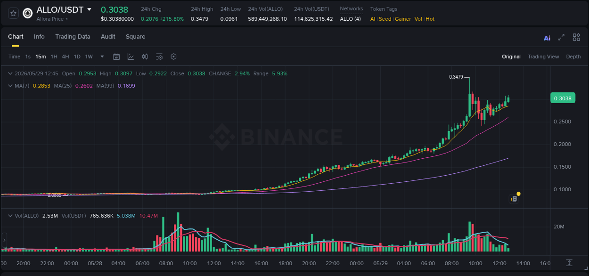589x276 pixels.
Task: Select the 1s interval
Action: (28, 57)
